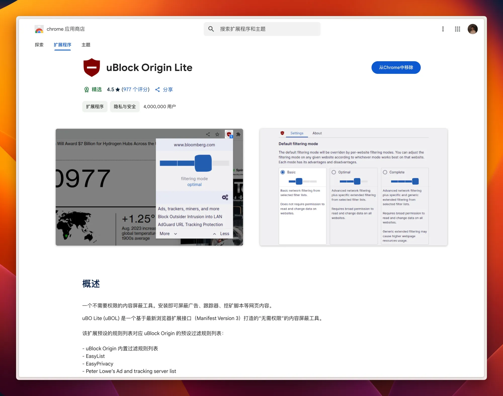The image size is (503, 396).
Task: Switch to the 主题 tab
Action: (86, 45)
